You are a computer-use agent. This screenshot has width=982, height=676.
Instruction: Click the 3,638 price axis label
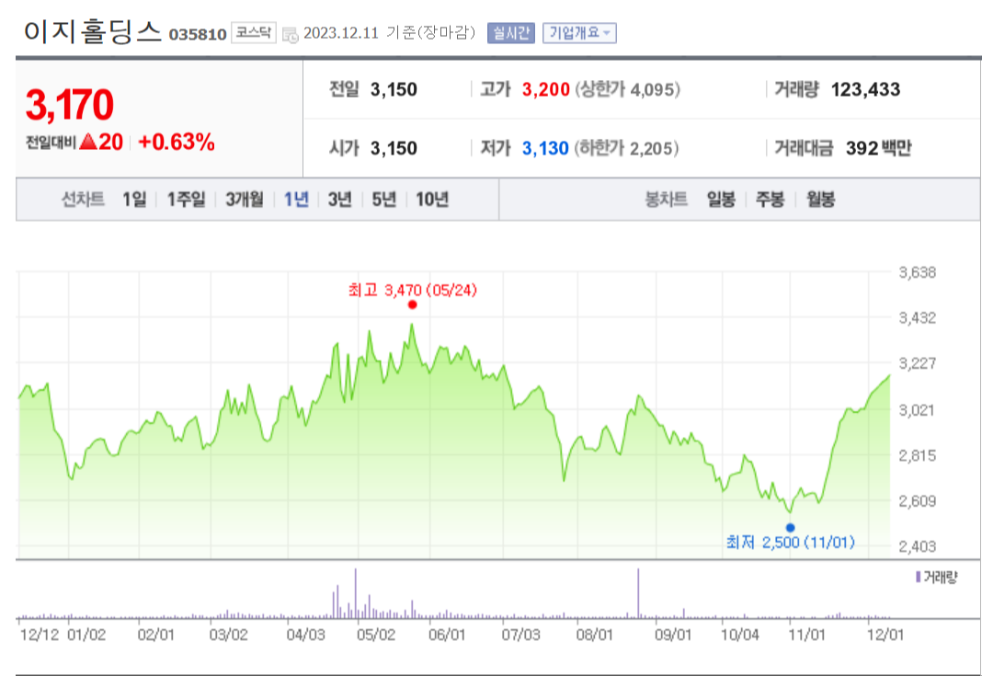click(x=918, y=272)
